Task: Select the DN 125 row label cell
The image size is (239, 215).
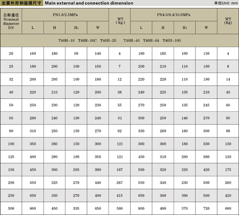Action: [x=11, y=157]
